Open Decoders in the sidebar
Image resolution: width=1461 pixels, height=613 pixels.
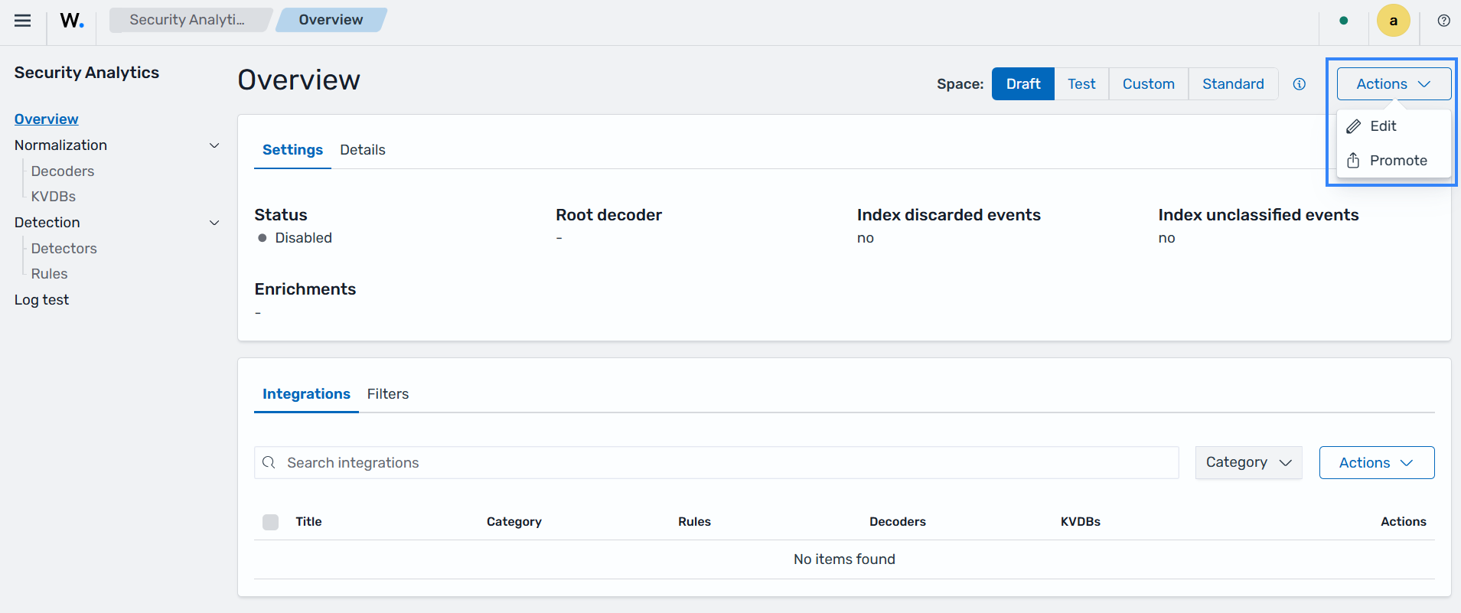(x=63, y=171)
